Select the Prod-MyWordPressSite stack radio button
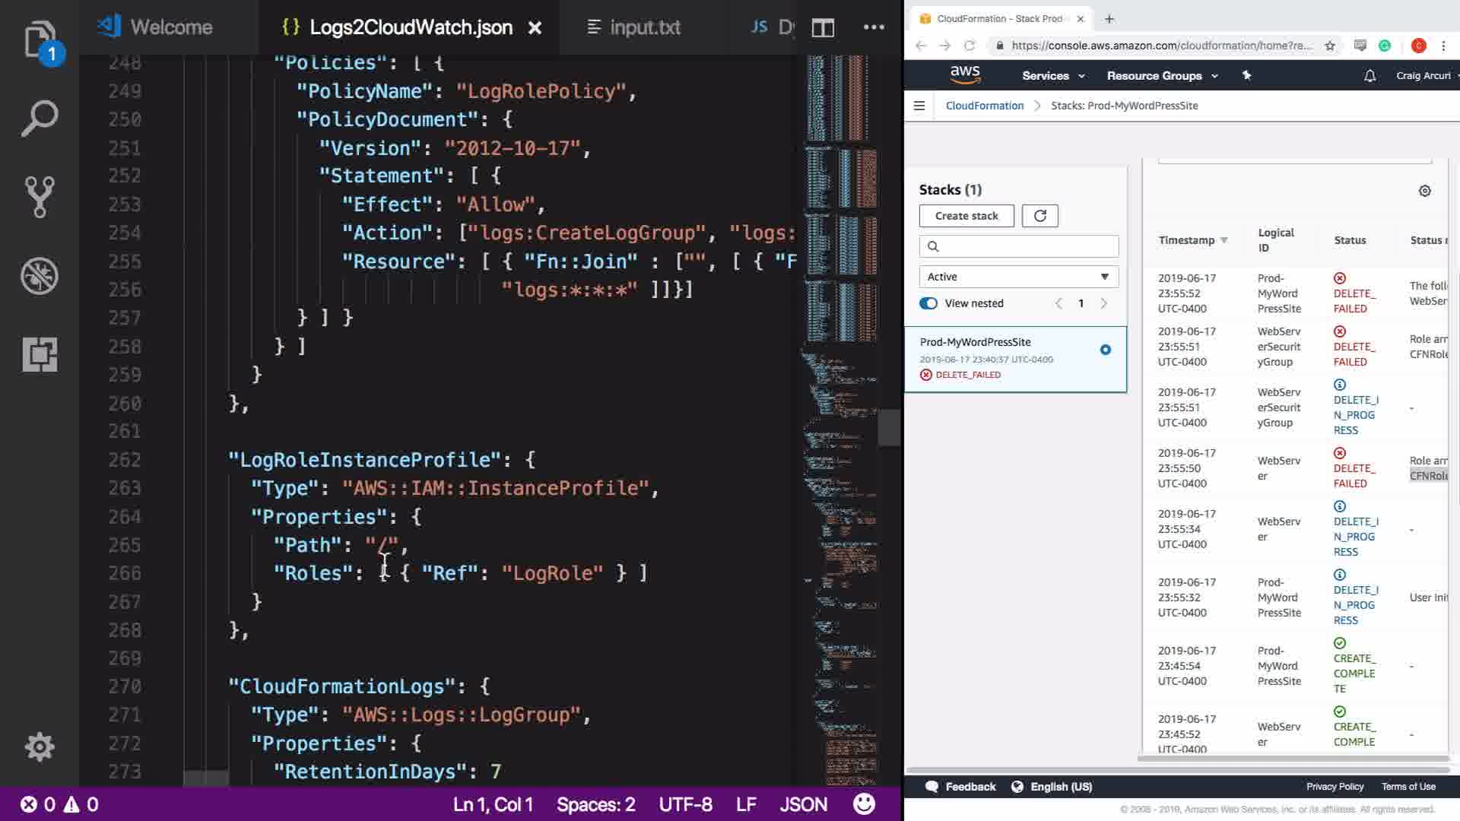The image size is (1460, 821). (x=1105, y=350)
